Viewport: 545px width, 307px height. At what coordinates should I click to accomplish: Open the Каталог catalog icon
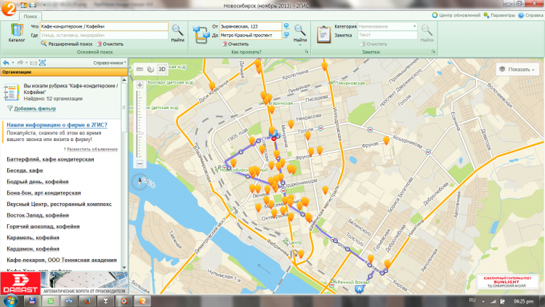click(16, 33)
